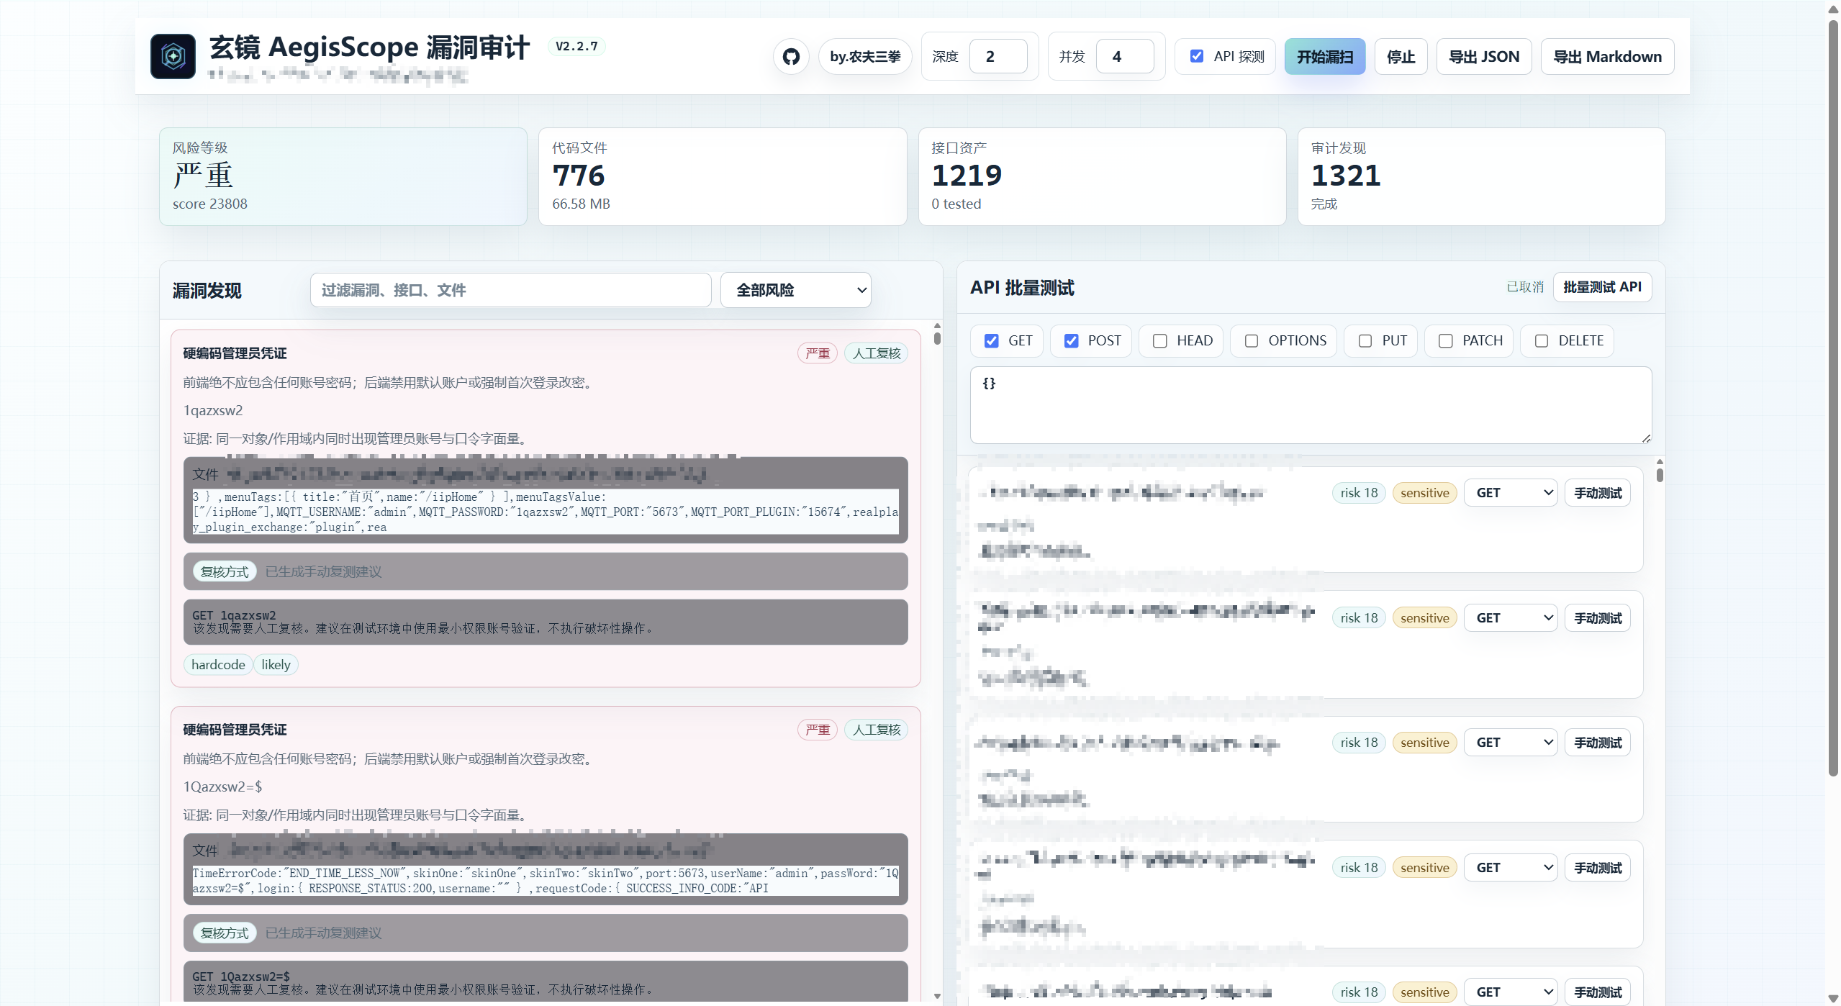Click 手动测试 in fifth API row
The width and height of the screenshot is (1841, 1006).
(x=1598, y=992)
